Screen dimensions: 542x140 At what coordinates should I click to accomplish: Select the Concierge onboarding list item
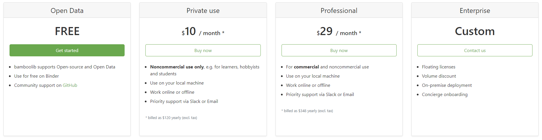(x=445, y=95)
